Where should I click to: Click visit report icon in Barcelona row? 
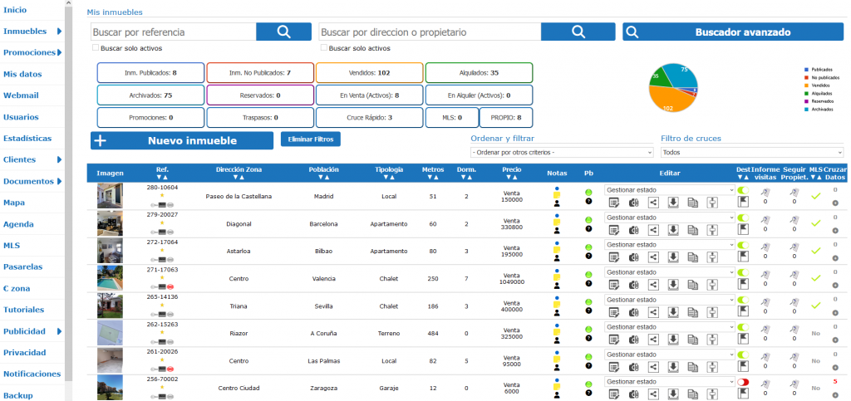pos(765,218)
